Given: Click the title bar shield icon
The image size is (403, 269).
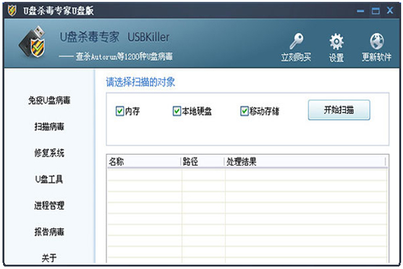Looking at the screenshot, I should pyautogui.click(x=12, y=10).
